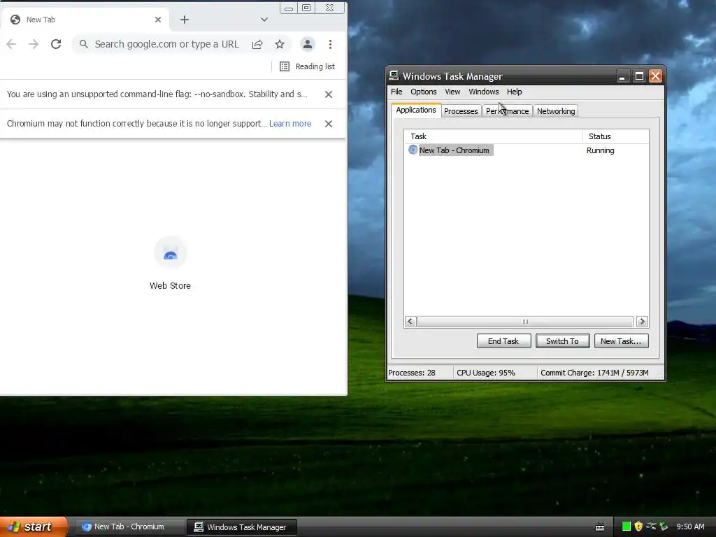Viewport: 716px width, 537px height.
Task: Click the Running status of Chromium task
Action: pyautogui.click(x=600, y=150)
